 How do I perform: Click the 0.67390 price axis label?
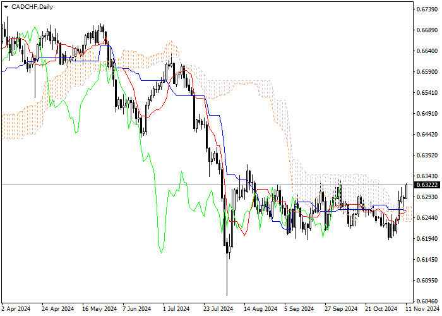click(427, 9)
